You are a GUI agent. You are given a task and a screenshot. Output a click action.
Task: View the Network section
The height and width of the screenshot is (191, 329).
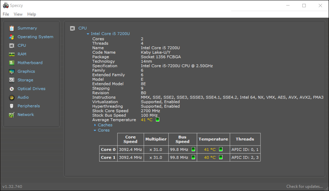[26, 115]
